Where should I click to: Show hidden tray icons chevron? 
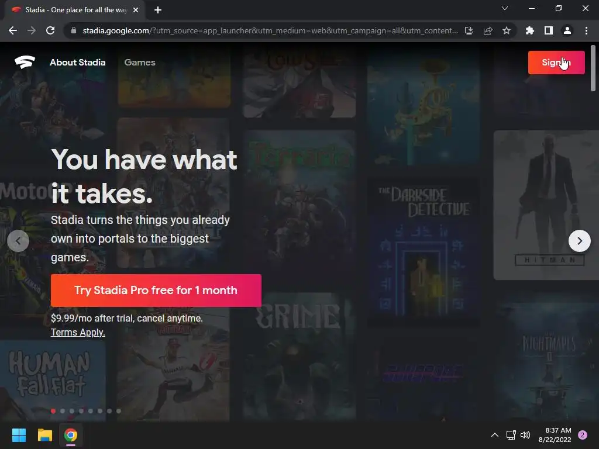(495, 435)
